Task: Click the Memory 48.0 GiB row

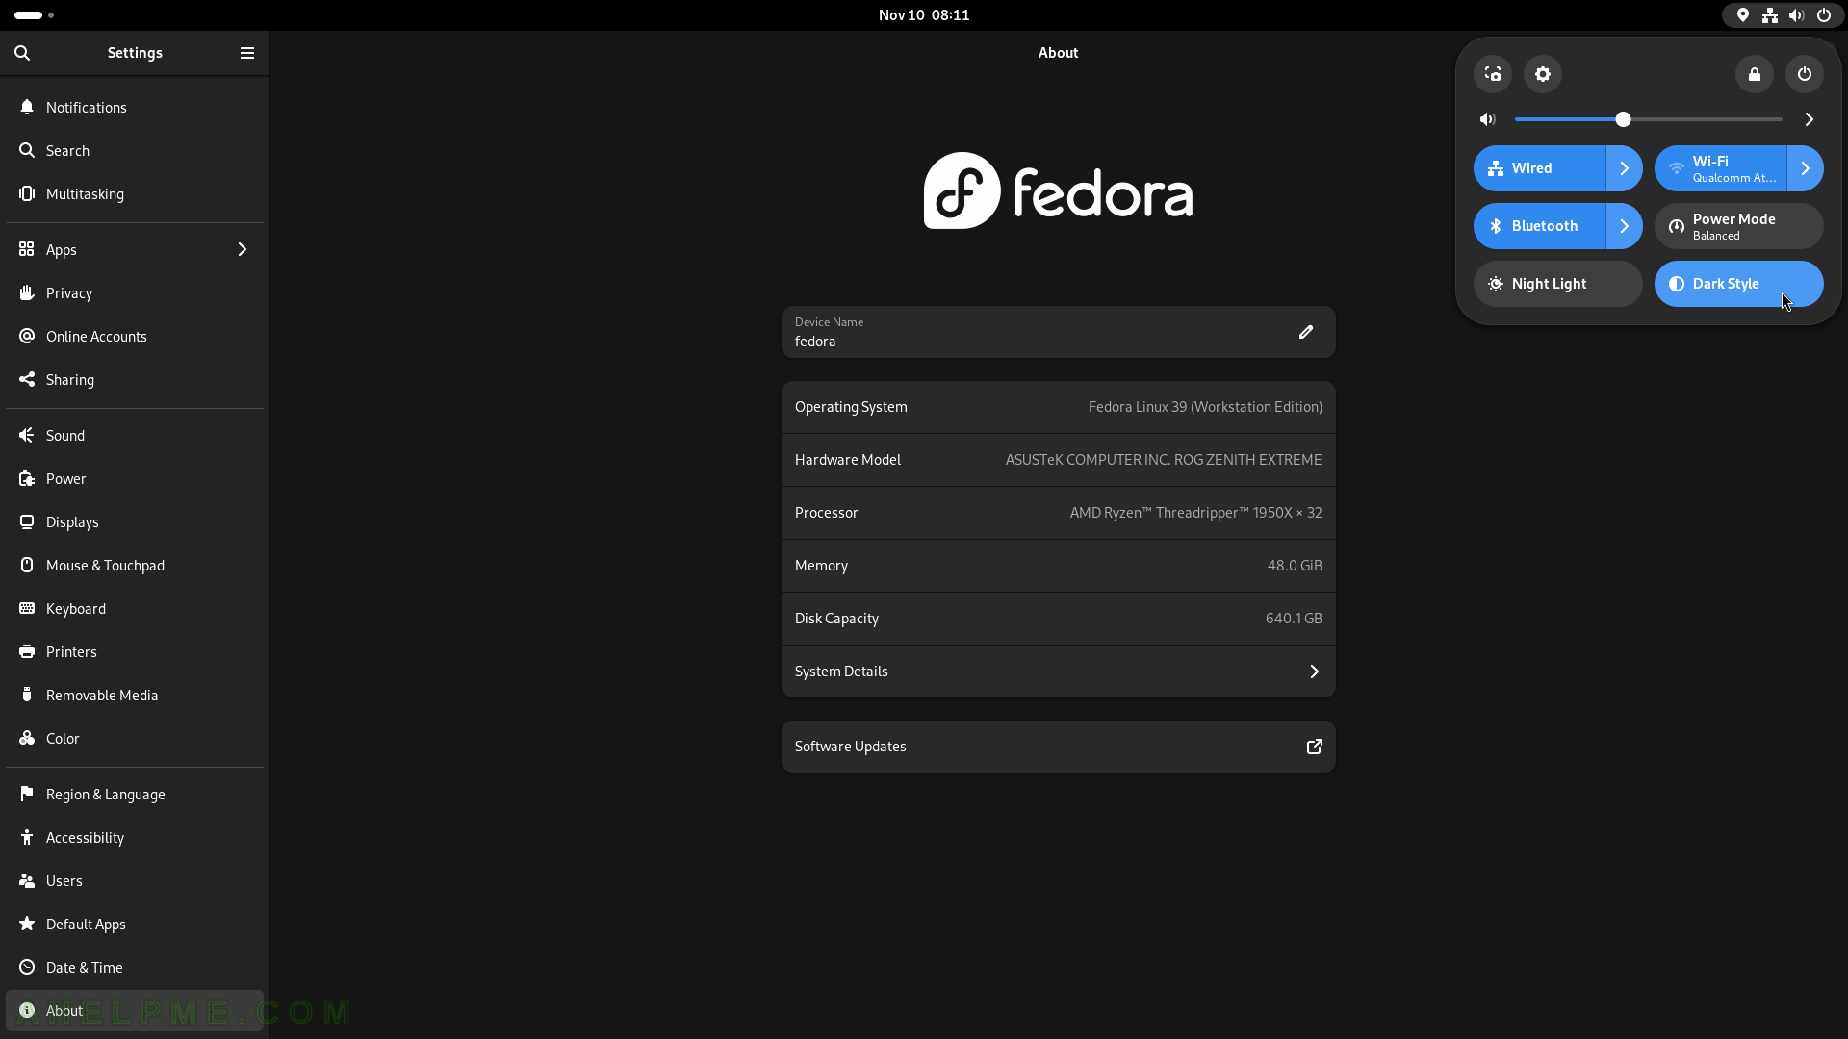Action: 1059,566
